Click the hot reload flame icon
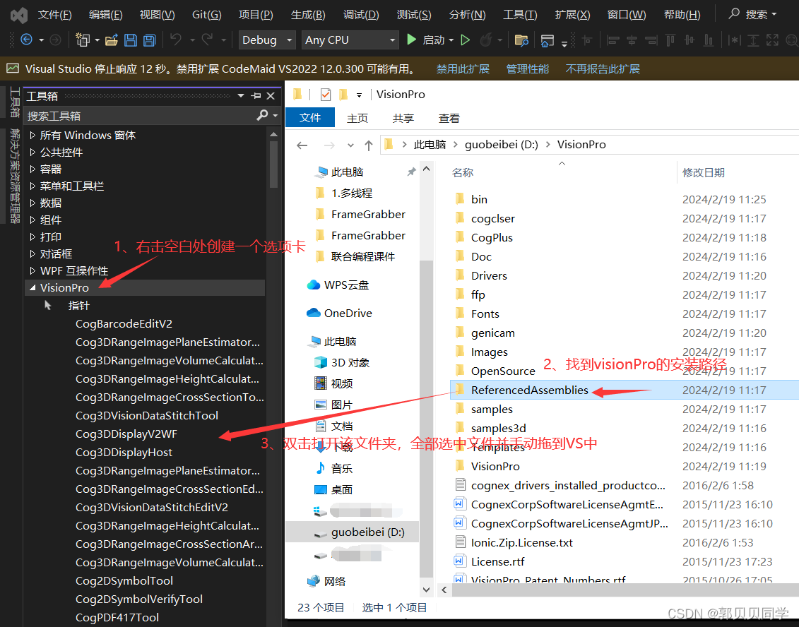 coord(486,40)
